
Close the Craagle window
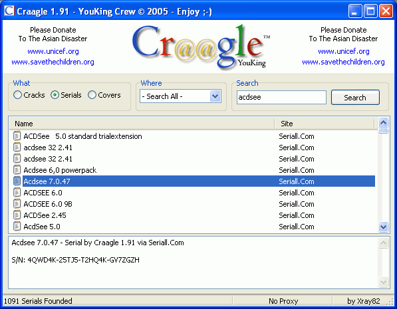pyautogui.click(x=386, y=11)
